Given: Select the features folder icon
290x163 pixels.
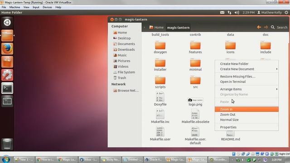Looking at the screenshot, I should (195, 45).
